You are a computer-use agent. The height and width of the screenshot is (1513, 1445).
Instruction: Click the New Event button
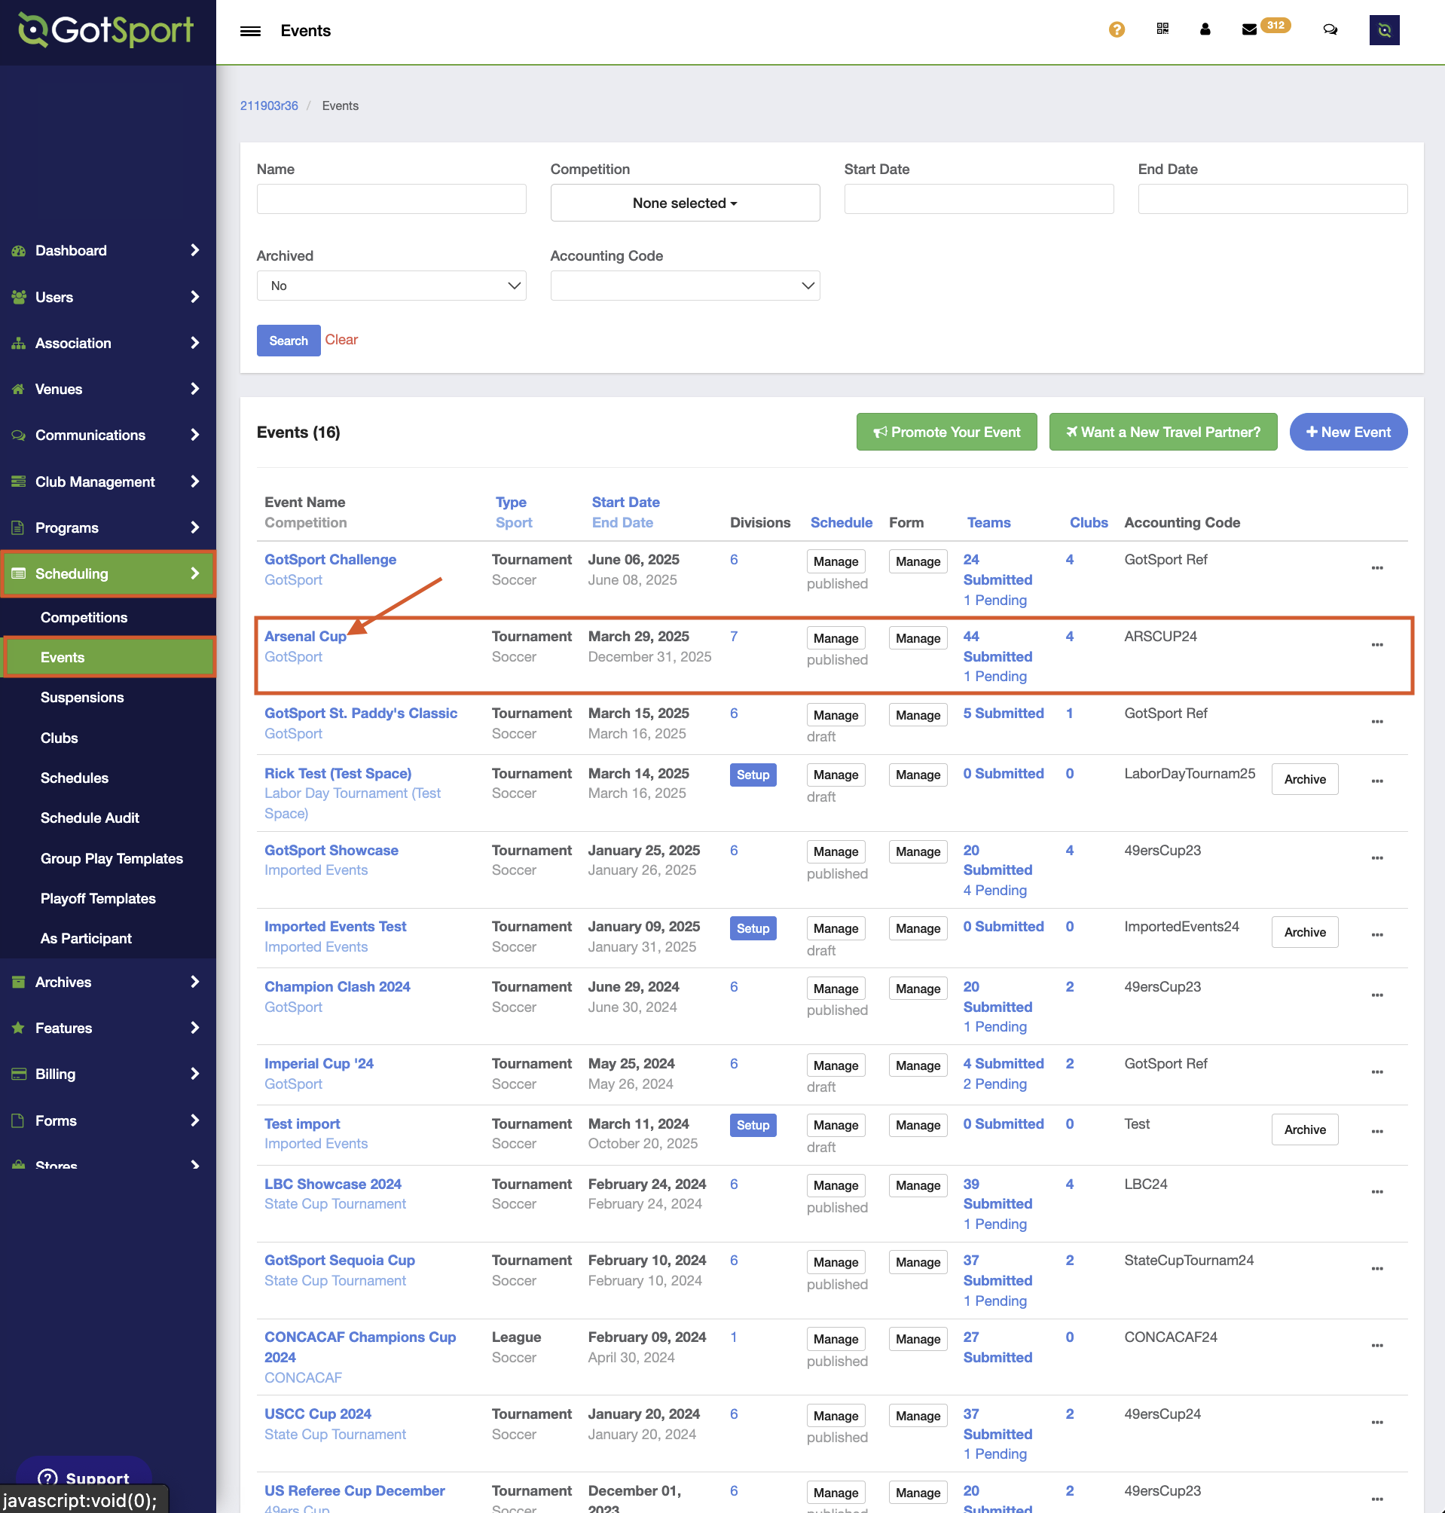point(1349,433)
